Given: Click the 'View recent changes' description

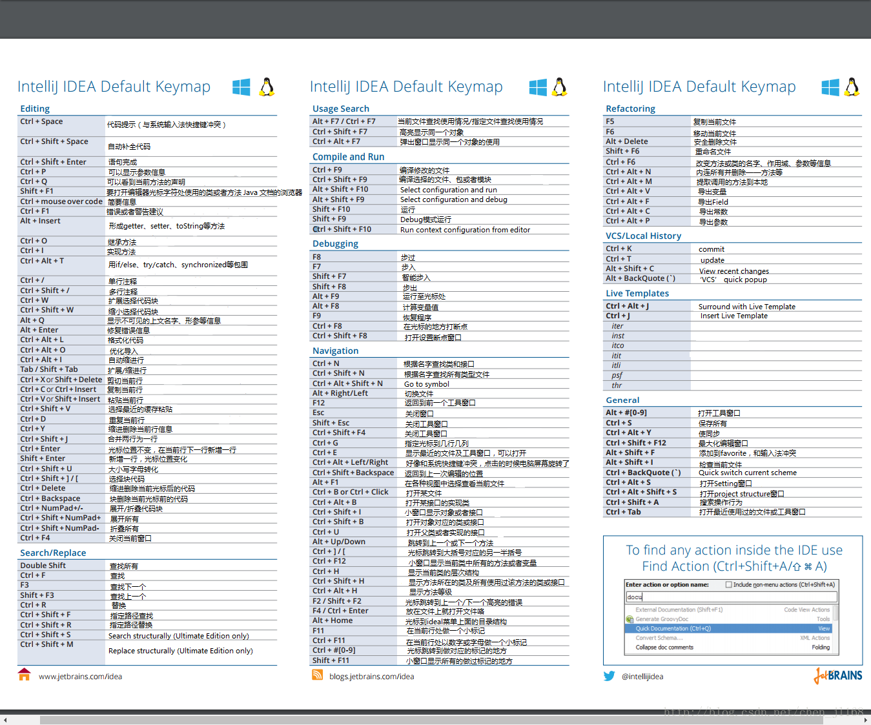Looking at the screenshot, I should [x=734, y=271].
